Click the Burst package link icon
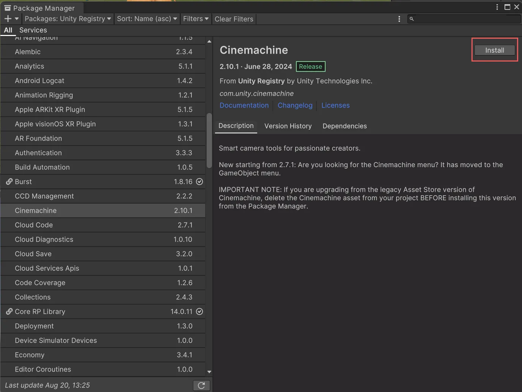 click(x=9, y=182)
